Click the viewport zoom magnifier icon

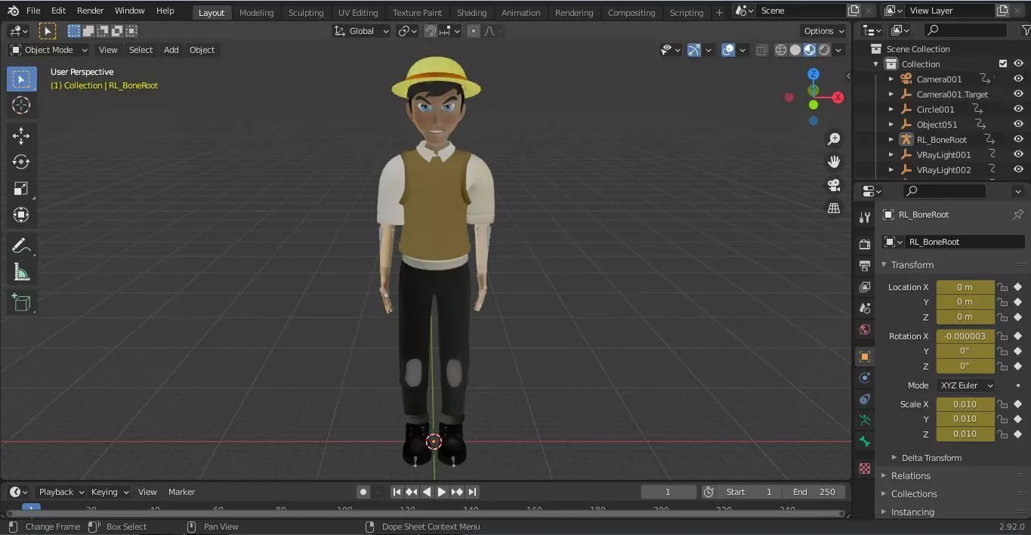click(834, 139)
